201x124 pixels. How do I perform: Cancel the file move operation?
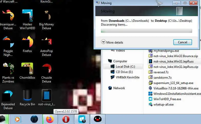pyautogui.click(x=183, y=42)
